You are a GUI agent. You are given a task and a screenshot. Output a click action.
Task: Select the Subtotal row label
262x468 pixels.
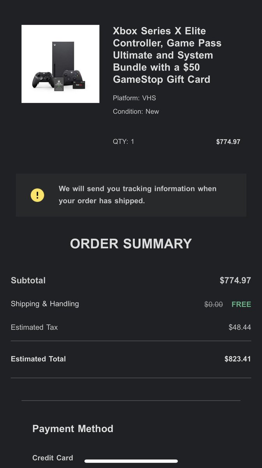tap(28, 280)
